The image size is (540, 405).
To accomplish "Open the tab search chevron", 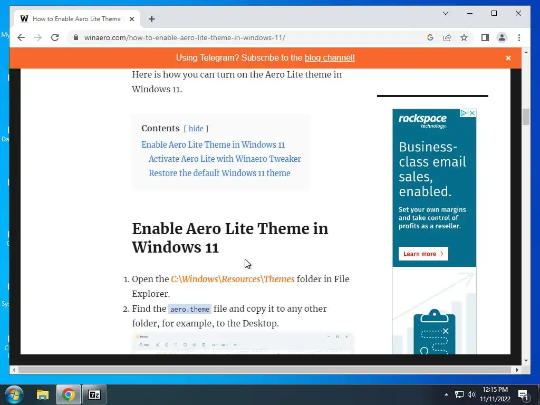I will click(445, 13).
